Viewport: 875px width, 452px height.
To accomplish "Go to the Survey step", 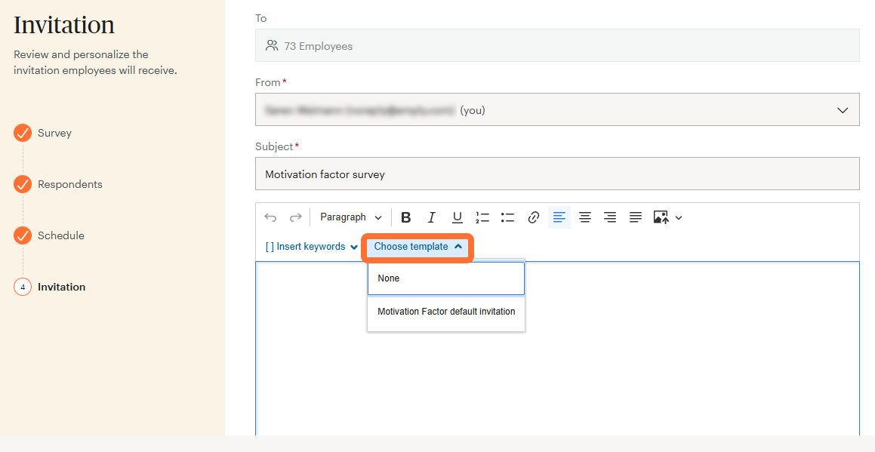I will pos(54,134).
